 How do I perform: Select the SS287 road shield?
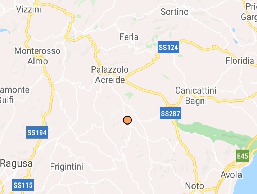tap(171, 113)
